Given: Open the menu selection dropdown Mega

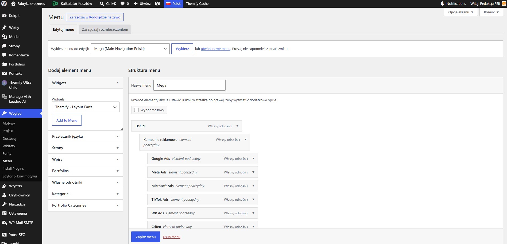Looking at the screenshot, I should click(130, 49).
